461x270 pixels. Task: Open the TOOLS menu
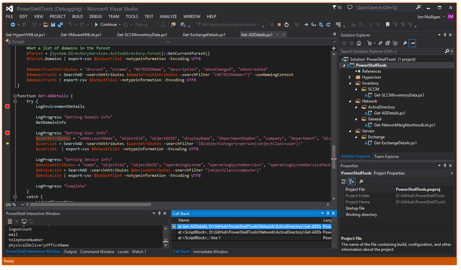pos(132,17)
